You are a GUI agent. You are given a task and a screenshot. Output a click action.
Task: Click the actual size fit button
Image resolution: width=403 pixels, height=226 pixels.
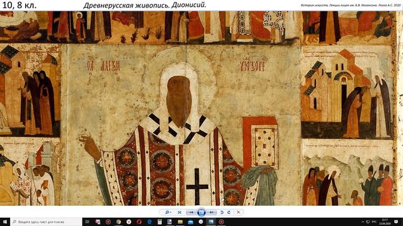coord(179,212)
